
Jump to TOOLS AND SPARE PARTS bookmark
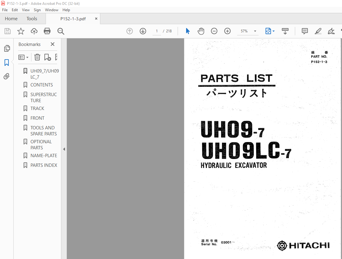(x=44, y=131)
